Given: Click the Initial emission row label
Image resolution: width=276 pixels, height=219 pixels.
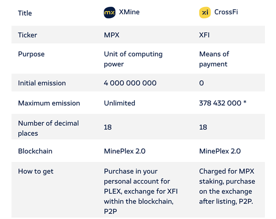Looking at the screenshot, I should coord(42,83).
